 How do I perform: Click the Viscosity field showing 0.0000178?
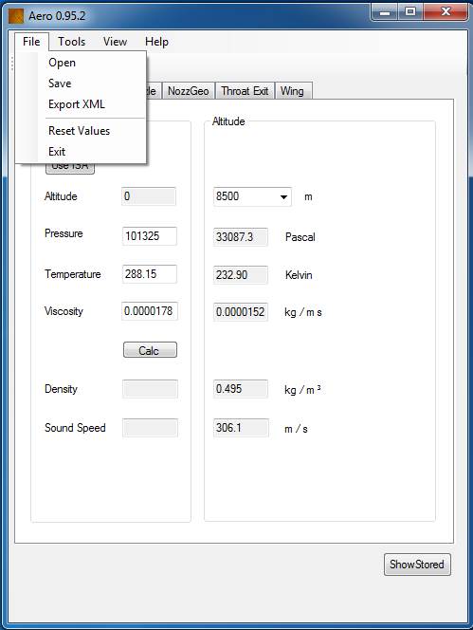coord(150,311)
